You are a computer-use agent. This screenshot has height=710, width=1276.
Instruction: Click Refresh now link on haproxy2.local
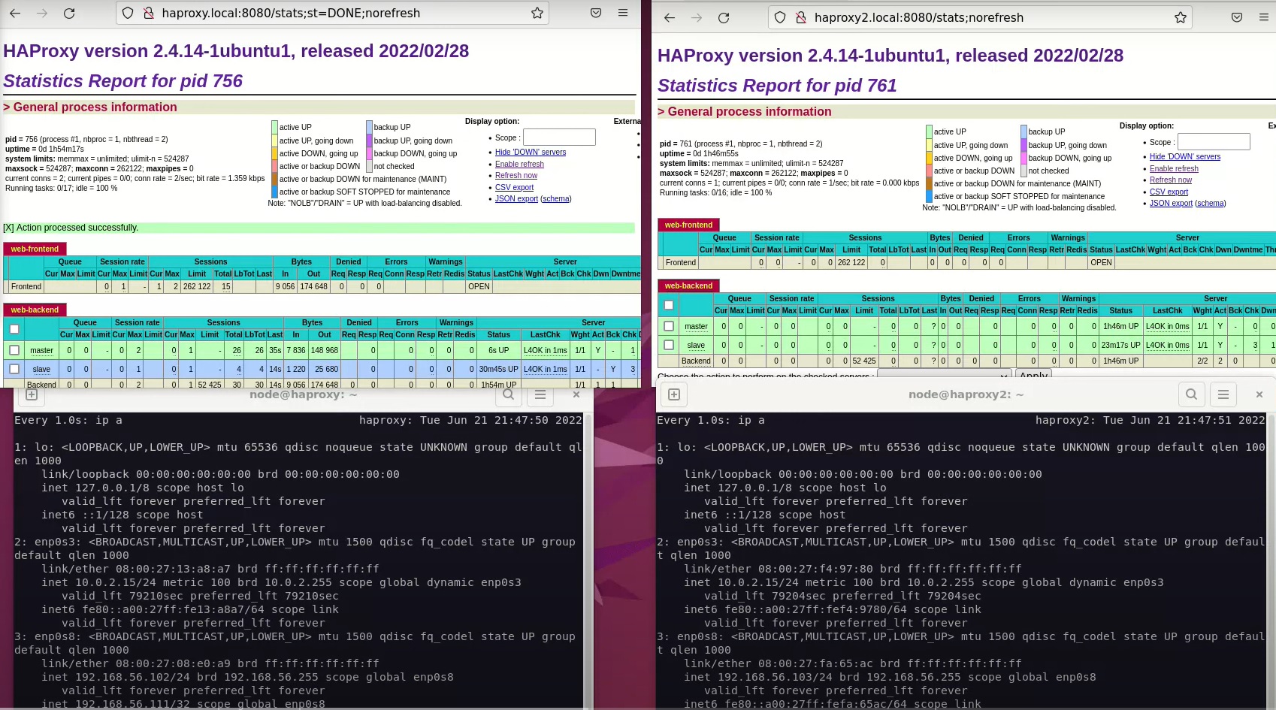(1171, 180)
